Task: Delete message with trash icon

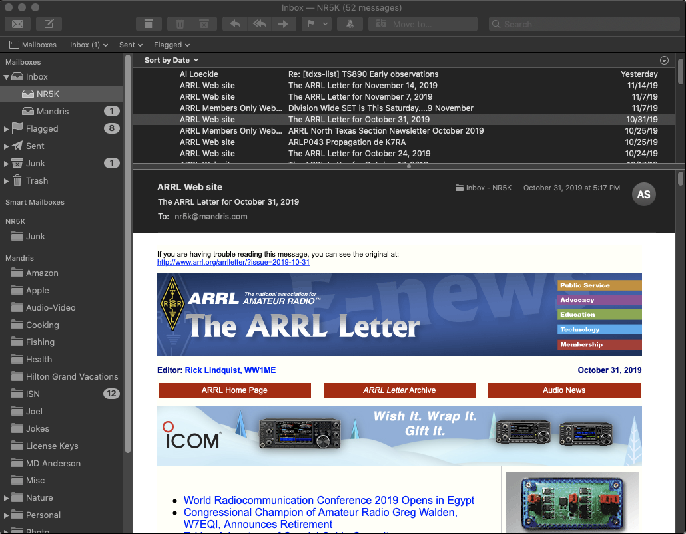Action: [x=180, y=24]
